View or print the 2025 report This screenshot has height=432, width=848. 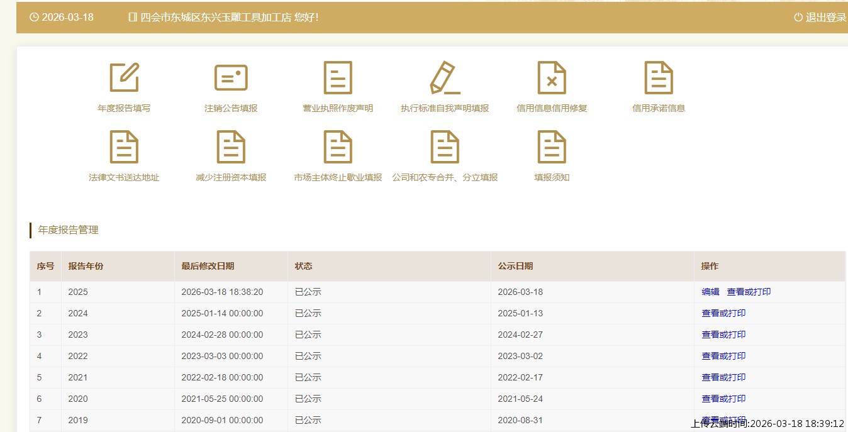749,292
